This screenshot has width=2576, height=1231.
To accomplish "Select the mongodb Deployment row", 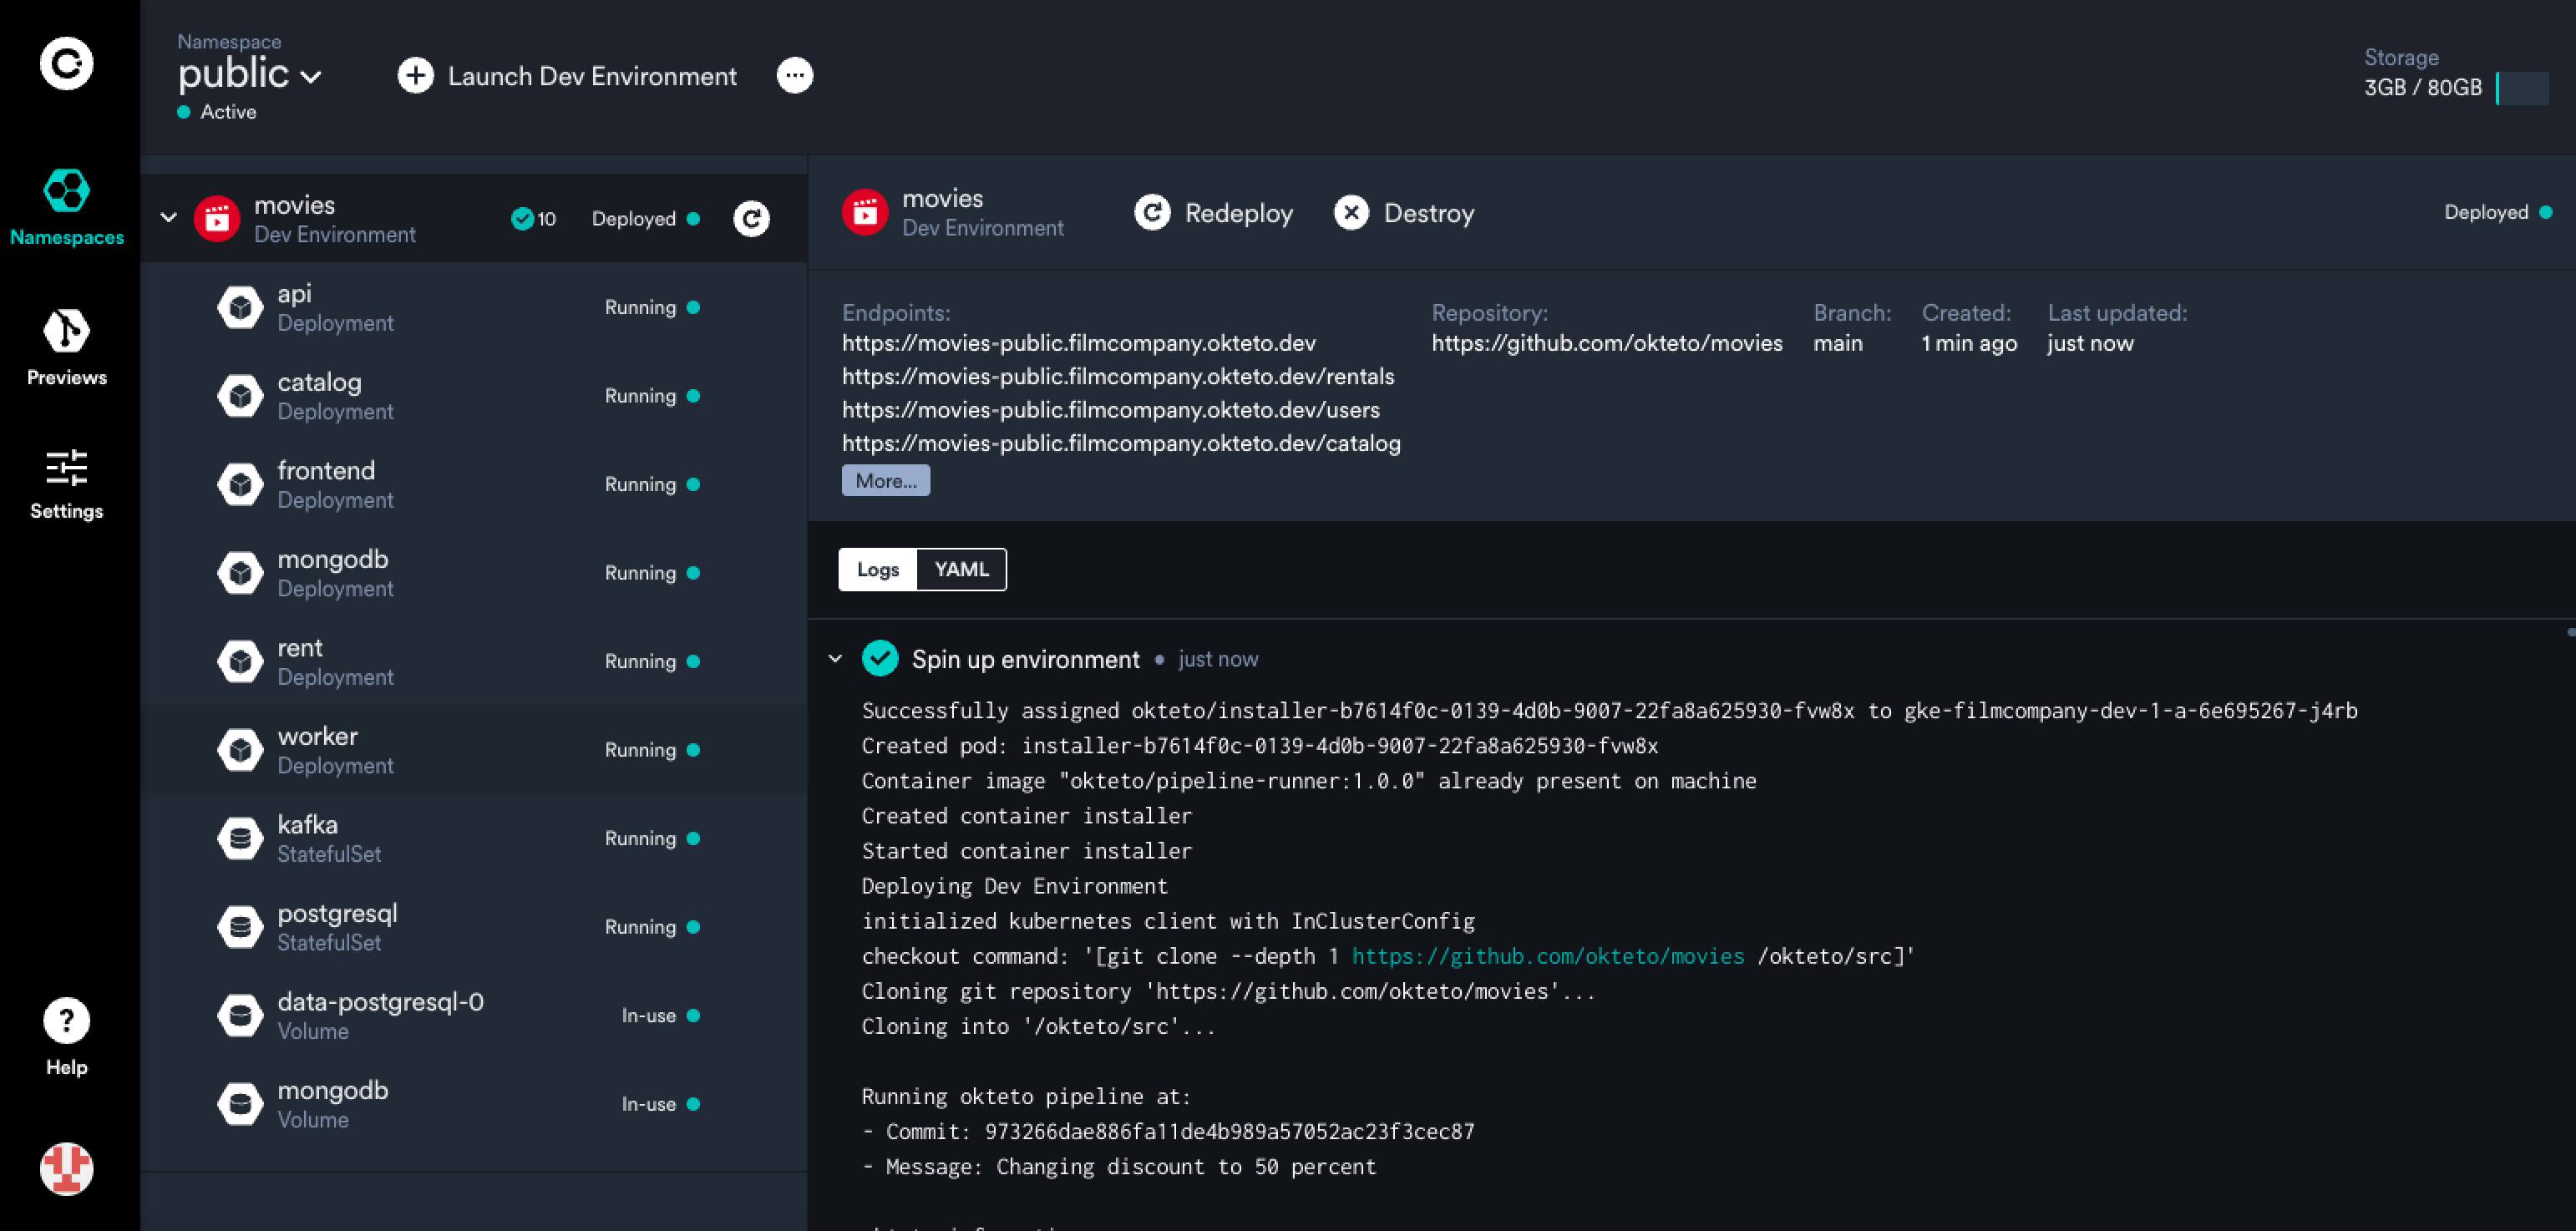I will point(474,573).
